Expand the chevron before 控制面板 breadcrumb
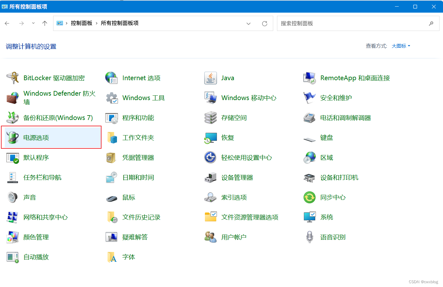Image resolution: width=443 pixels, height=287 pixels. [x=66, y=23]
